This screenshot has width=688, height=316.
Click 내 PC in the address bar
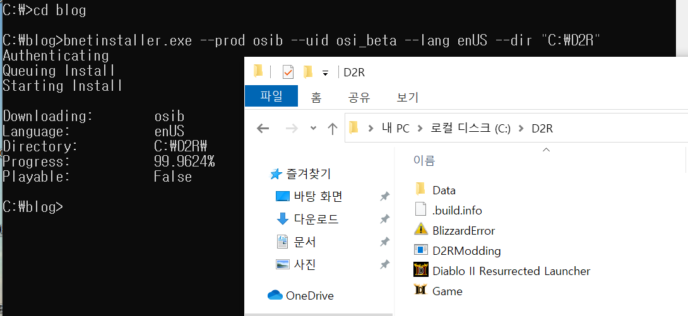click(396, 129)
